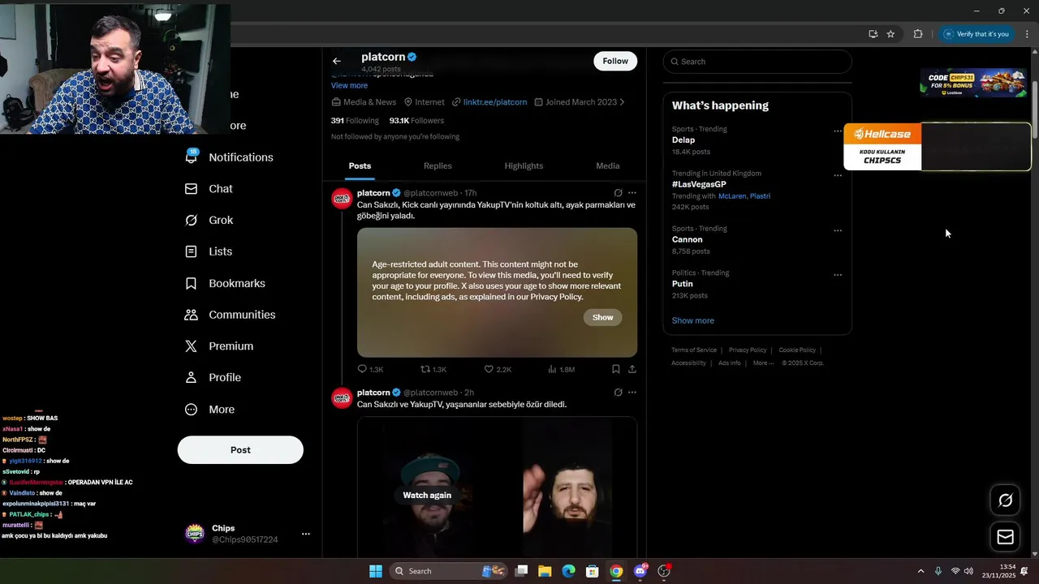Image resolution: width=1039 pixels, height=584 pixels.
Task: Open File Explorer from the taskbar
Action: [545, 571]
